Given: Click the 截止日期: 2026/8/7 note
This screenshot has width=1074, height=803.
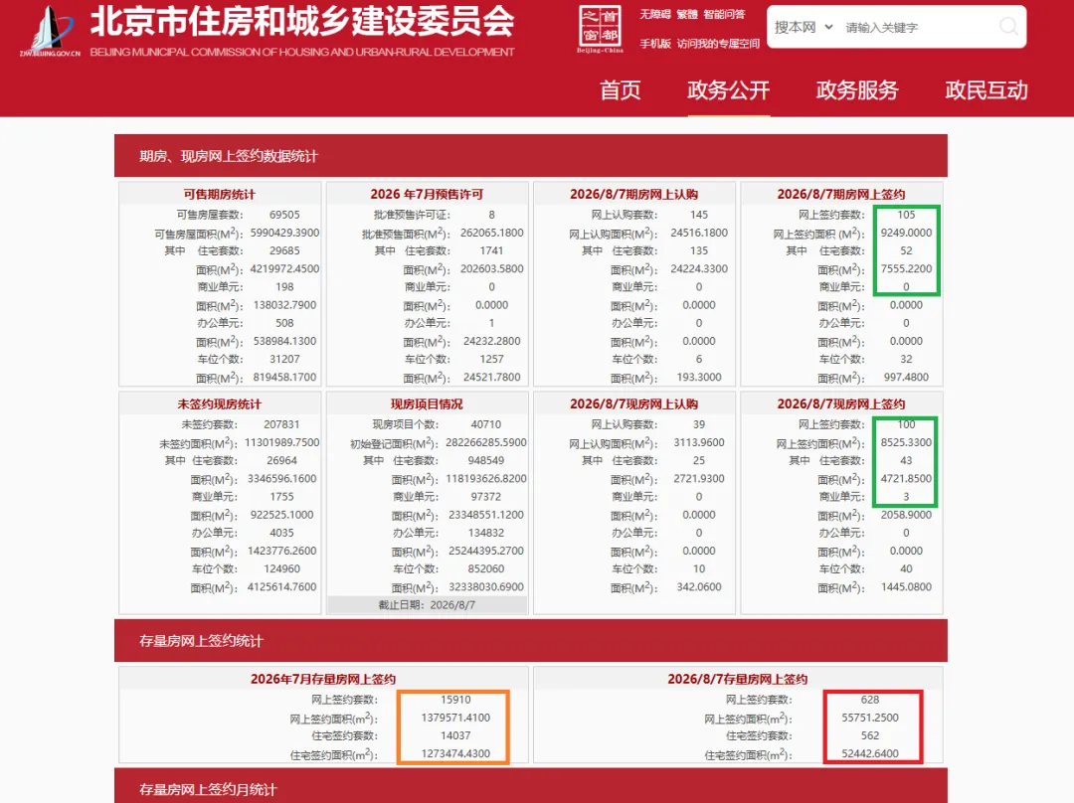Looking at the screenshot, I should pyautogui.click(x=427, y=605).
